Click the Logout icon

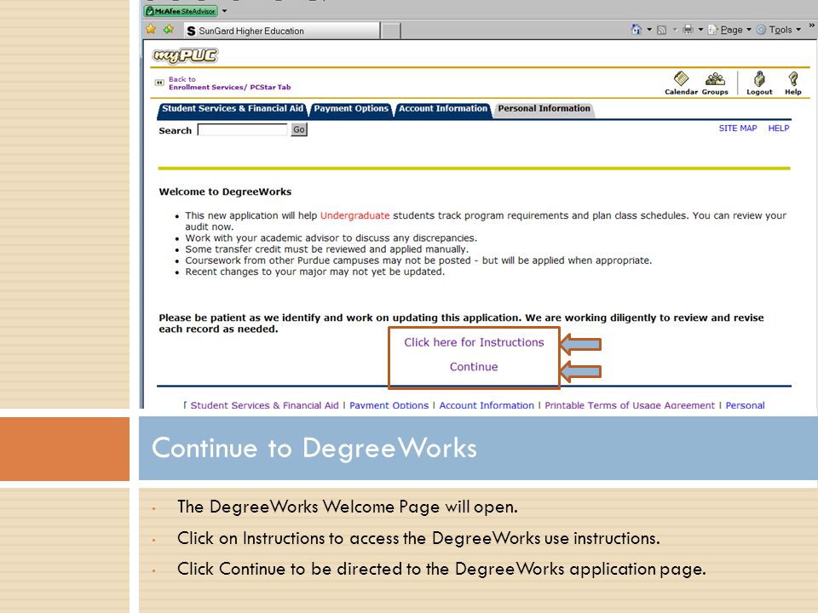click(759, 83)
